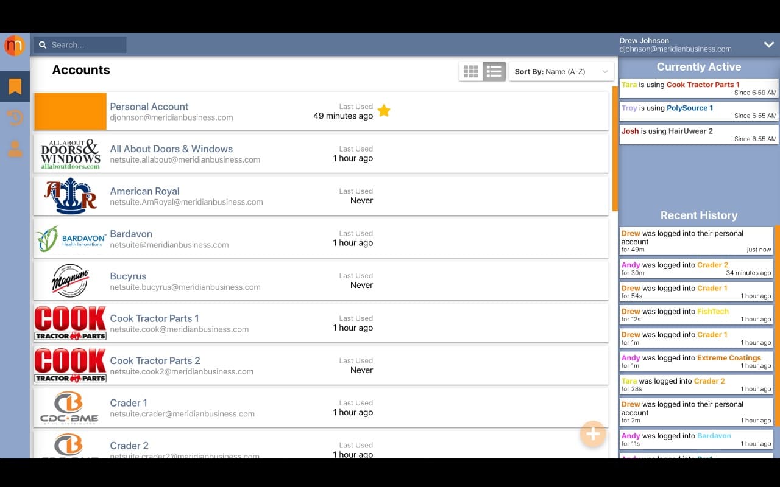
Task: Click history entry Drew personal account for 2m
Action: tap(696, 412)
